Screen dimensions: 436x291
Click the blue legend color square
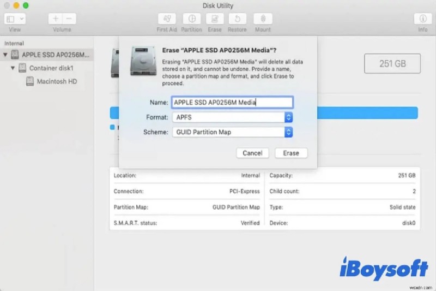[112, 127]
